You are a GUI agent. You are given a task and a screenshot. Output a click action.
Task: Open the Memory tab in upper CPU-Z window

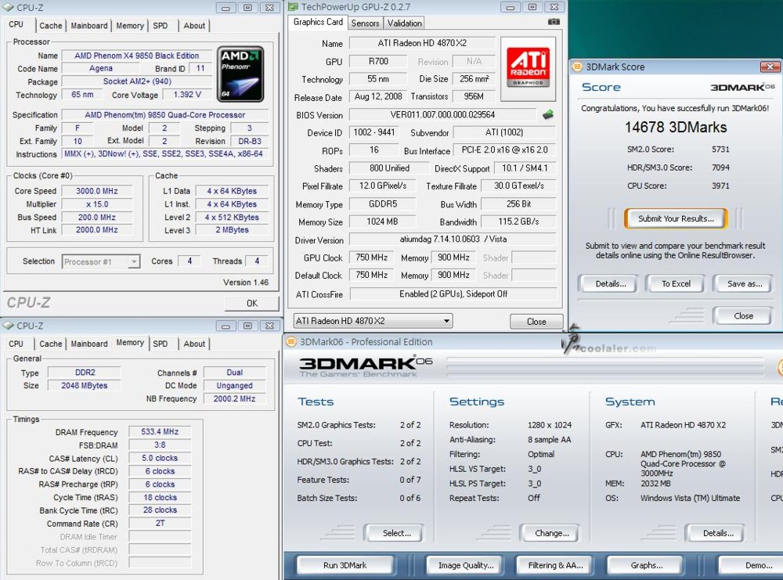tap(130, 26)
